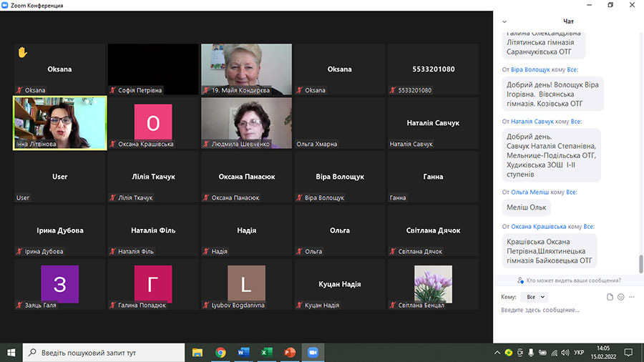Show hidden system tray icons
Image resolution: width=644 pixels, height=362 pixels.
coord(497,353)
